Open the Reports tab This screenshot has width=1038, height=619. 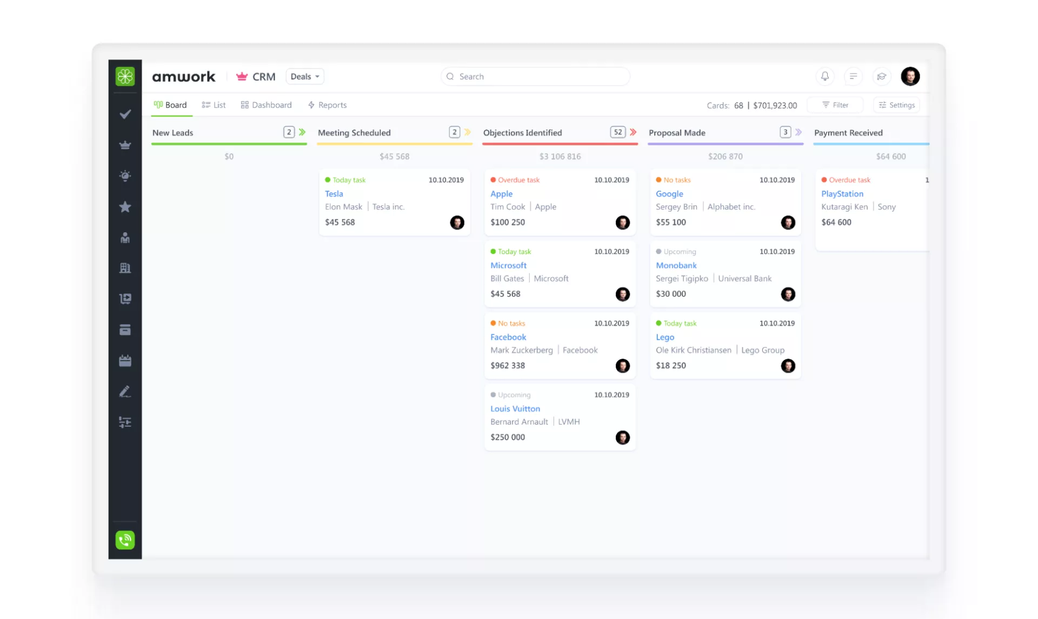point(327,105)
